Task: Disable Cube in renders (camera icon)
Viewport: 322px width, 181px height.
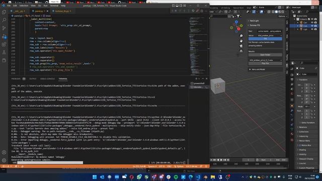Action: pyautogui.click(x=315, y=26)
